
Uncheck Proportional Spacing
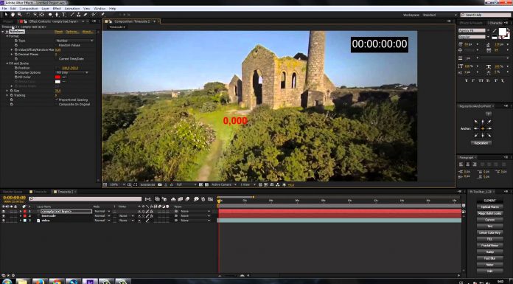57,100
